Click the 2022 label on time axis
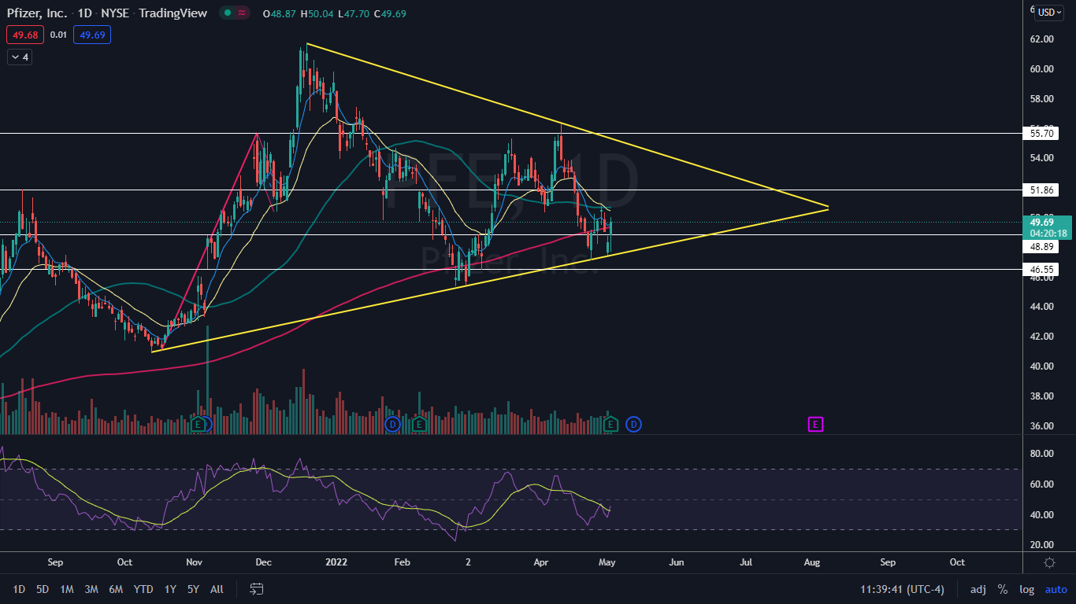The height and width of the screenshot is (604, 1076). [336, 562]
